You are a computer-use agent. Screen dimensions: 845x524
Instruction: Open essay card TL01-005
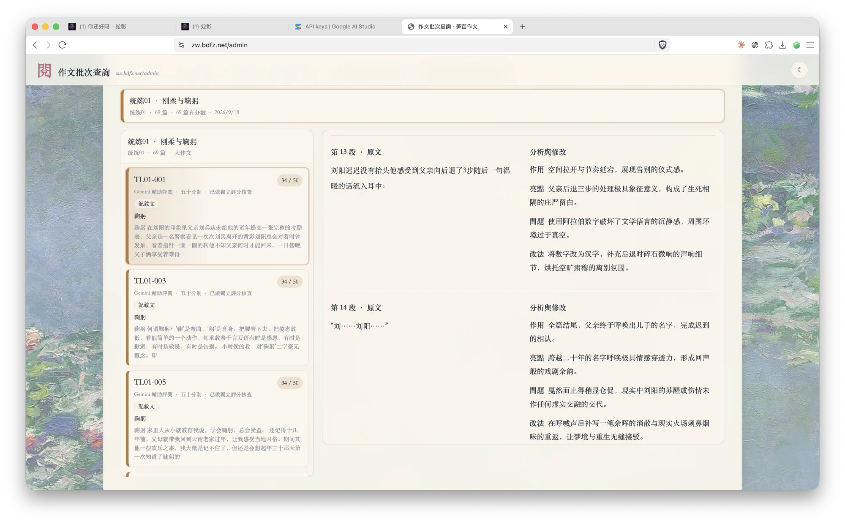tap(217, 419)
